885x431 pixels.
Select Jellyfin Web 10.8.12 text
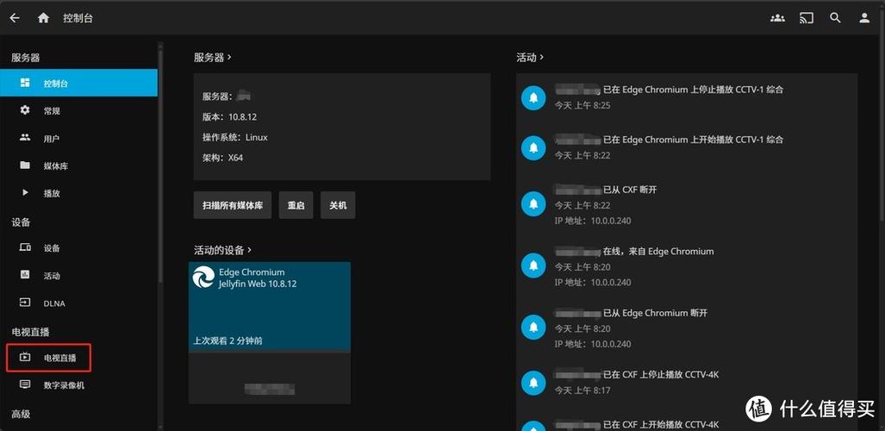click(258, 284)
